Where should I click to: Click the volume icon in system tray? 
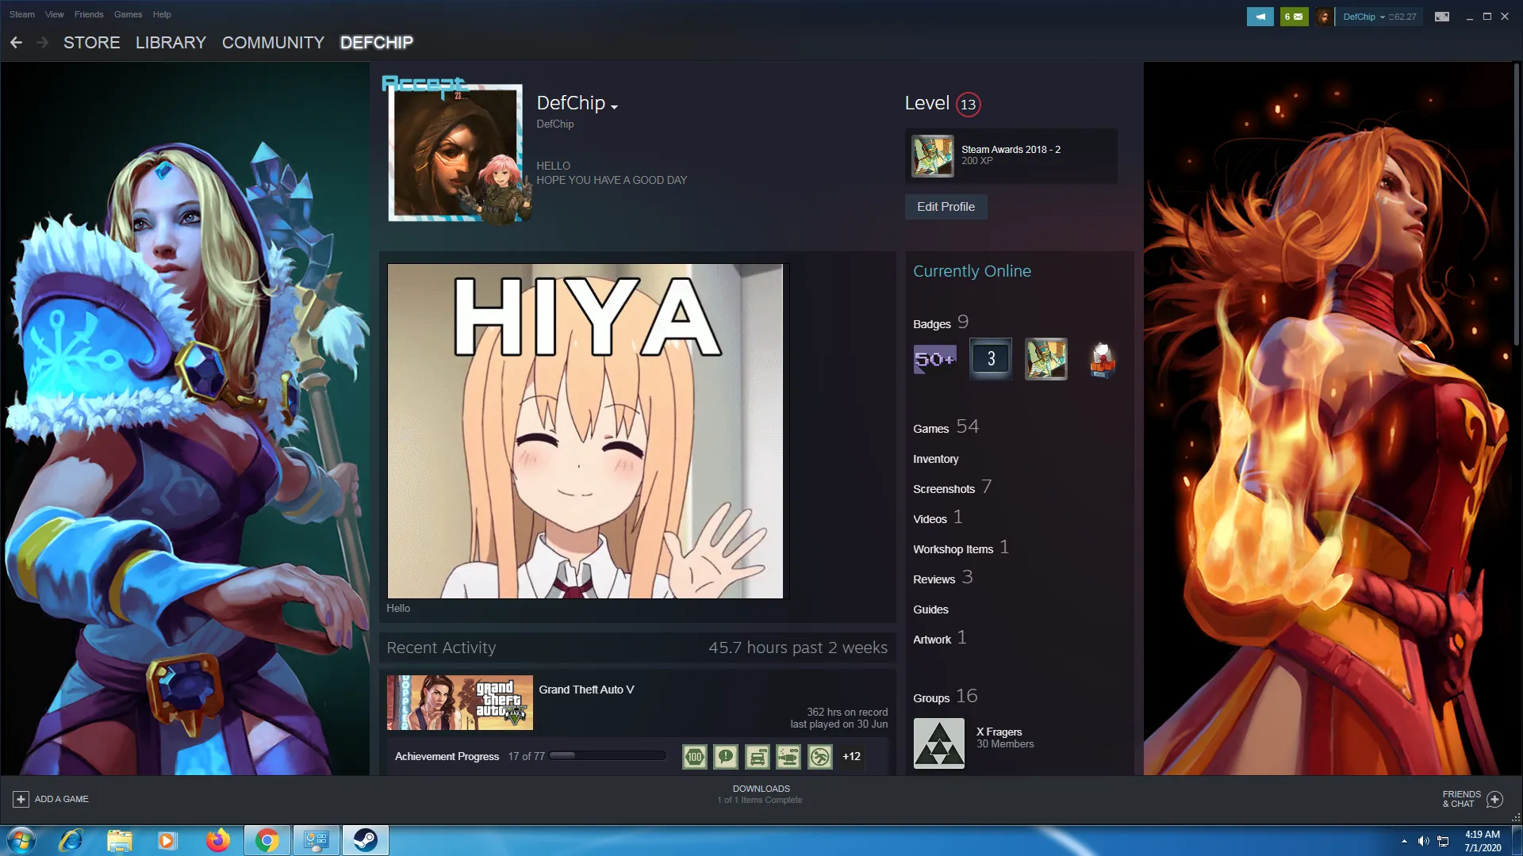click(x=1423, y=841)
